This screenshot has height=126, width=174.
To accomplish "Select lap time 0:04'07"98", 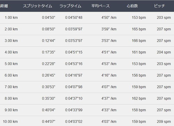I will (74, 87).
